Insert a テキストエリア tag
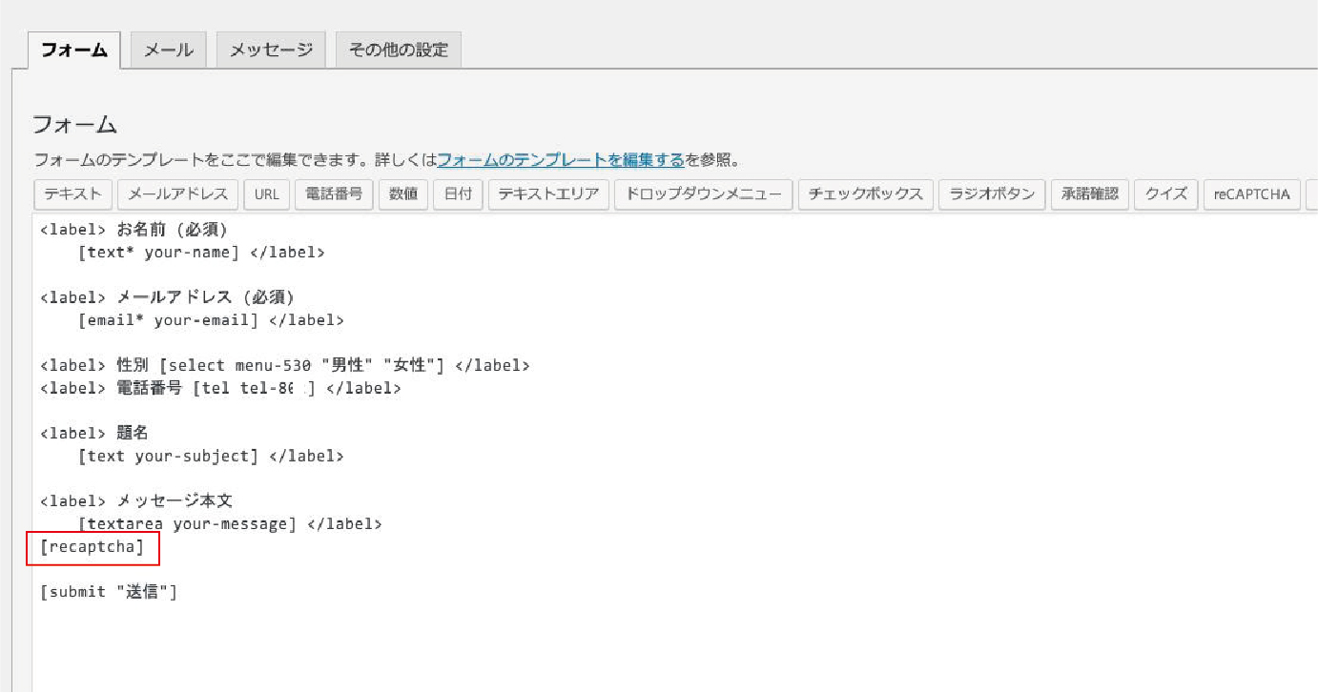The width and height of the screenshot is (1318, 693). pos(548,194)
